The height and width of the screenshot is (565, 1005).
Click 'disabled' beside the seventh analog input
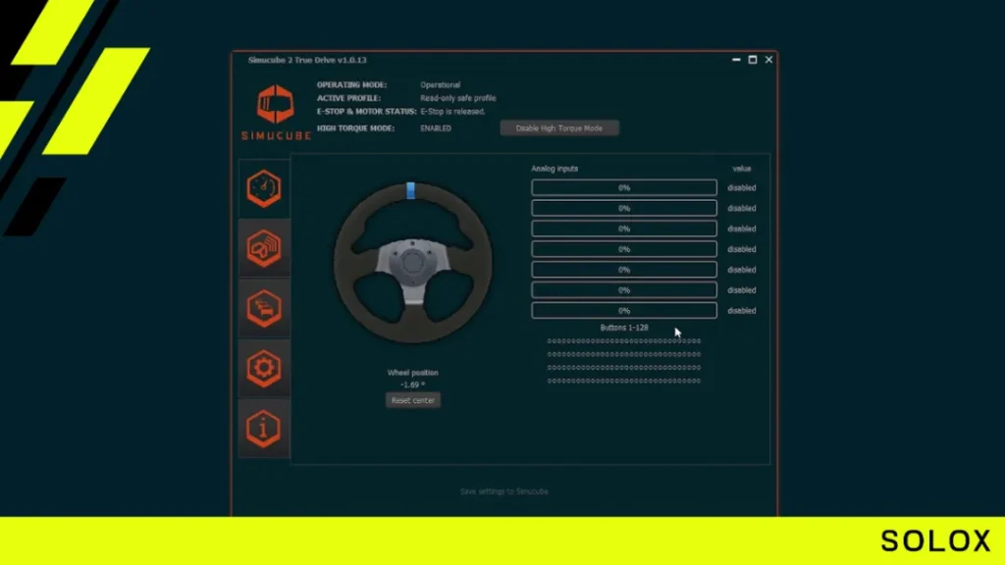pyautogui.click(x=742, y=311)
